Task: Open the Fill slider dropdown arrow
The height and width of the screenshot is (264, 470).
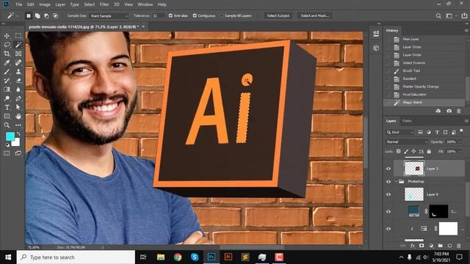Action: [460, 152]
